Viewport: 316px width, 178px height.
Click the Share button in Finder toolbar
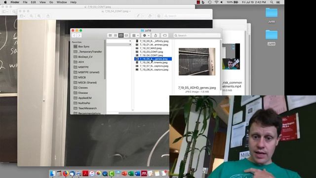(x=156, y=35)
